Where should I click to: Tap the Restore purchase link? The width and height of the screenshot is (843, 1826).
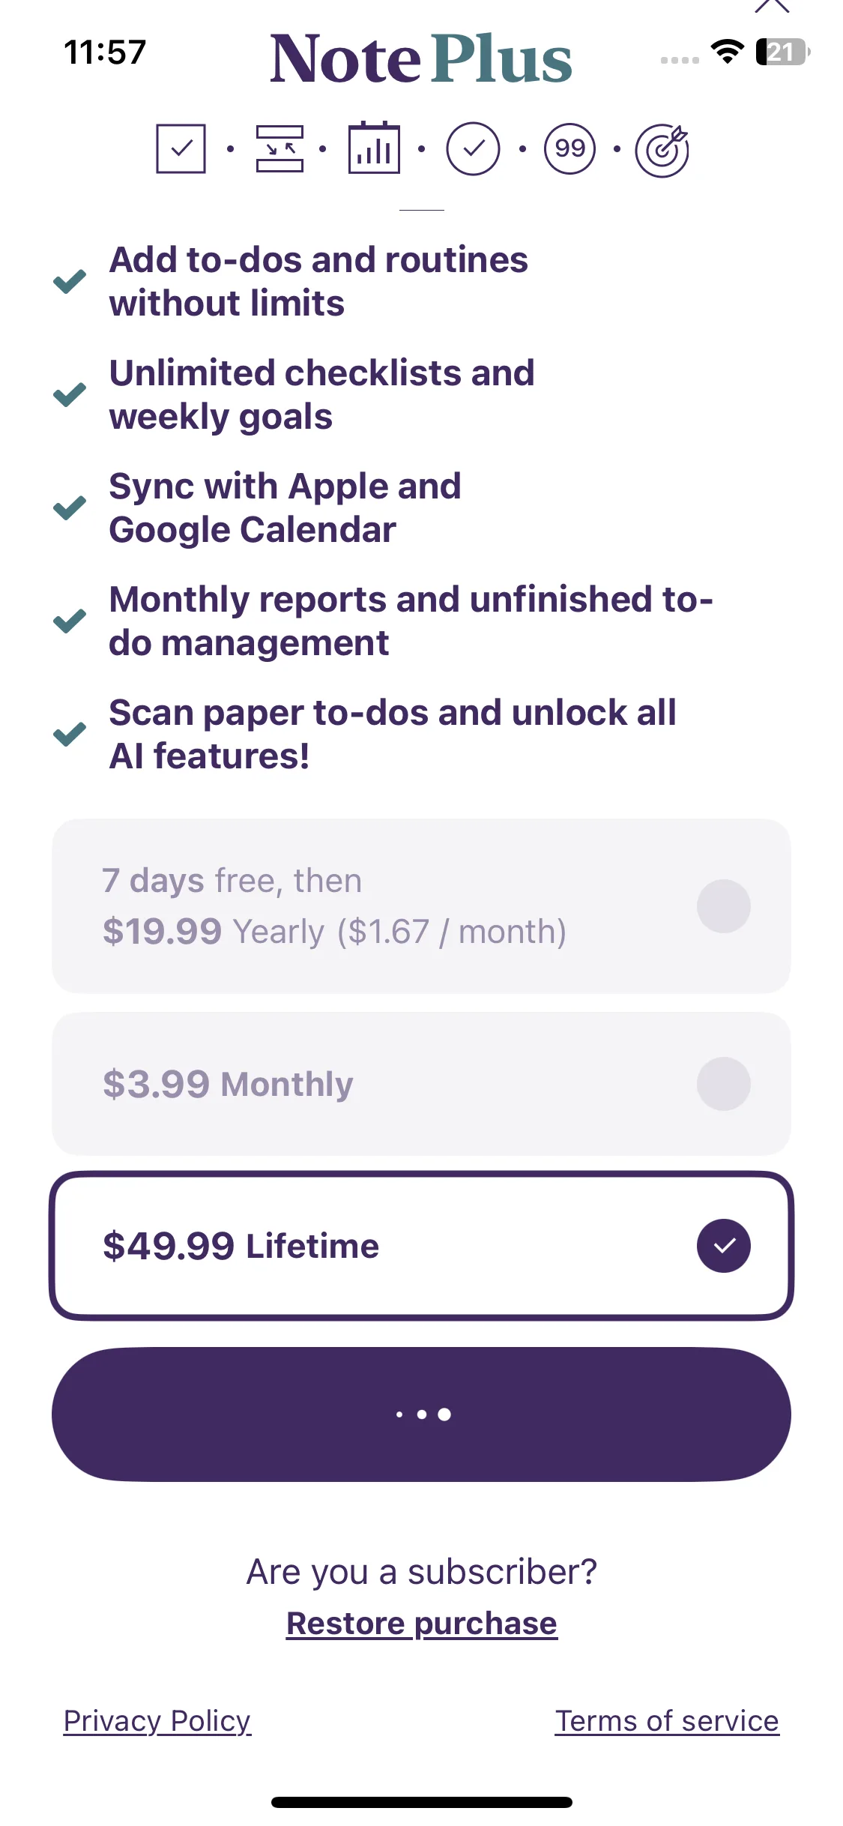[421, 1624]
